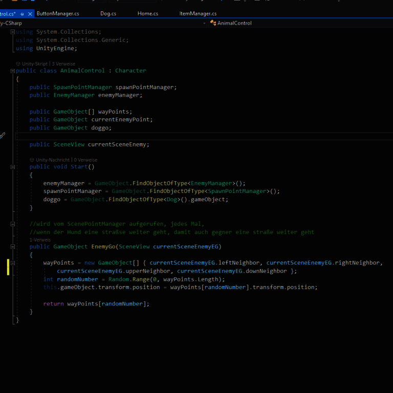
Task: Collapse the comment block above EnemyGo
Action: [x=12, y=224]
